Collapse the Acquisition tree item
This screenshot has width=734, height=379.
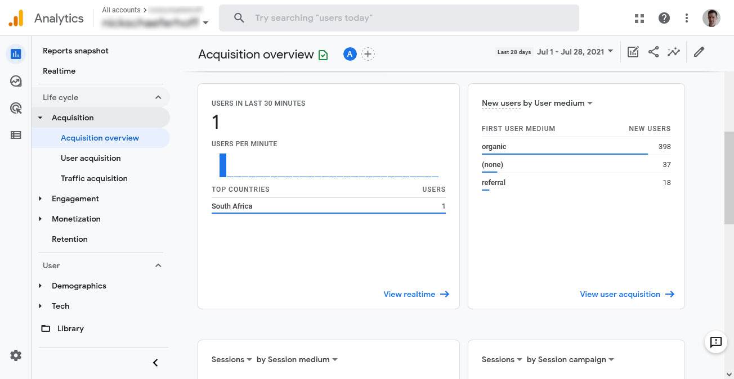(40, 118)
